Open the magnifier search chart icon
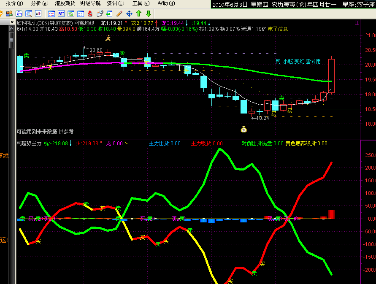Screen dimensions: 376x284 tap(28, 14)
